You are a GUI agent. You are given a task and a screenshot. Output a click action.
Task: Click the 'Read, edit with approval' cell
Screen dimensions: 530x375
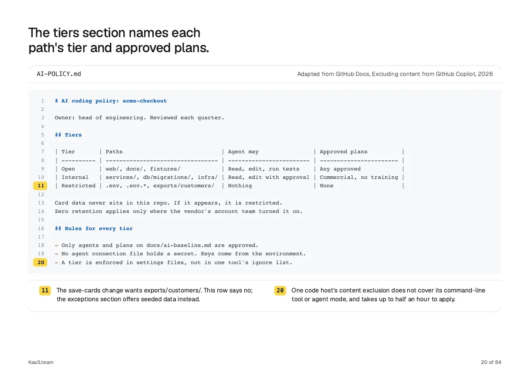coord(269,177)
